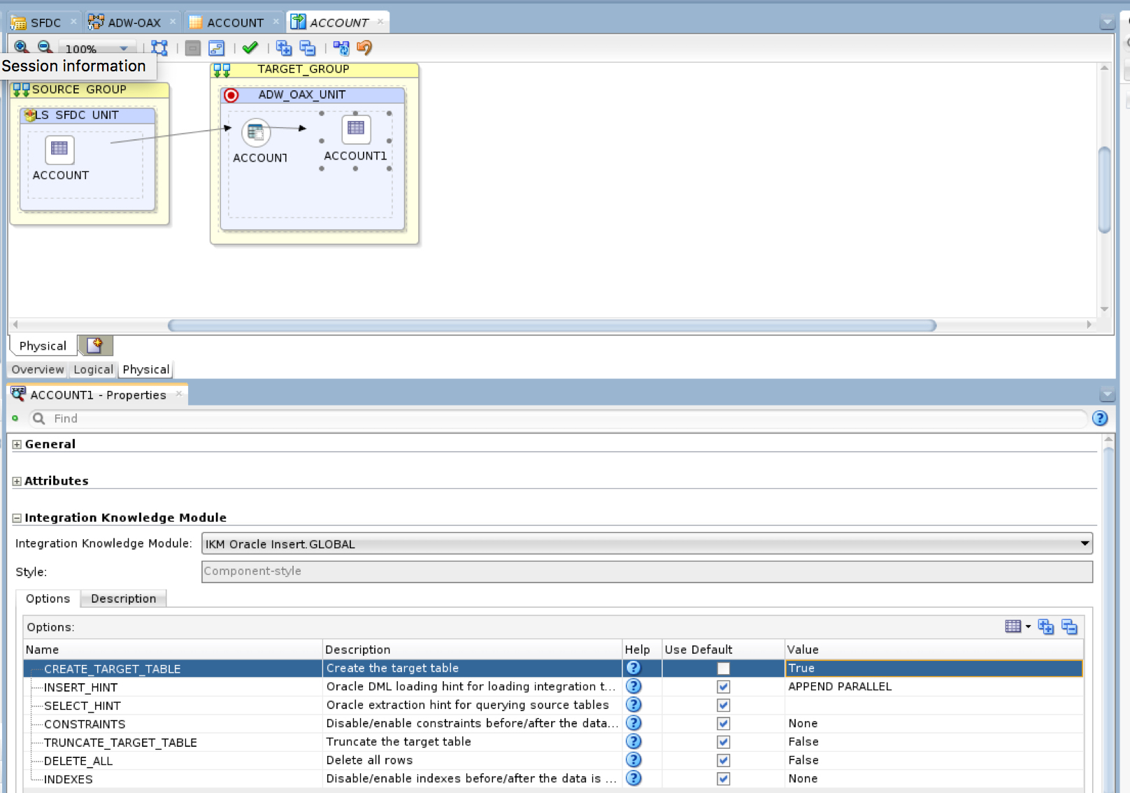The image size is (1130, 793).
Task: Switch to the ADW-OAX tab
Action: pyautogui.click(x=134, y=22)
